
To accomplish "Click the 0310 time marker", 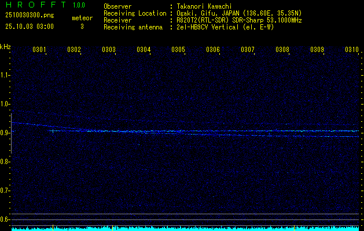I will coord(351,50).
